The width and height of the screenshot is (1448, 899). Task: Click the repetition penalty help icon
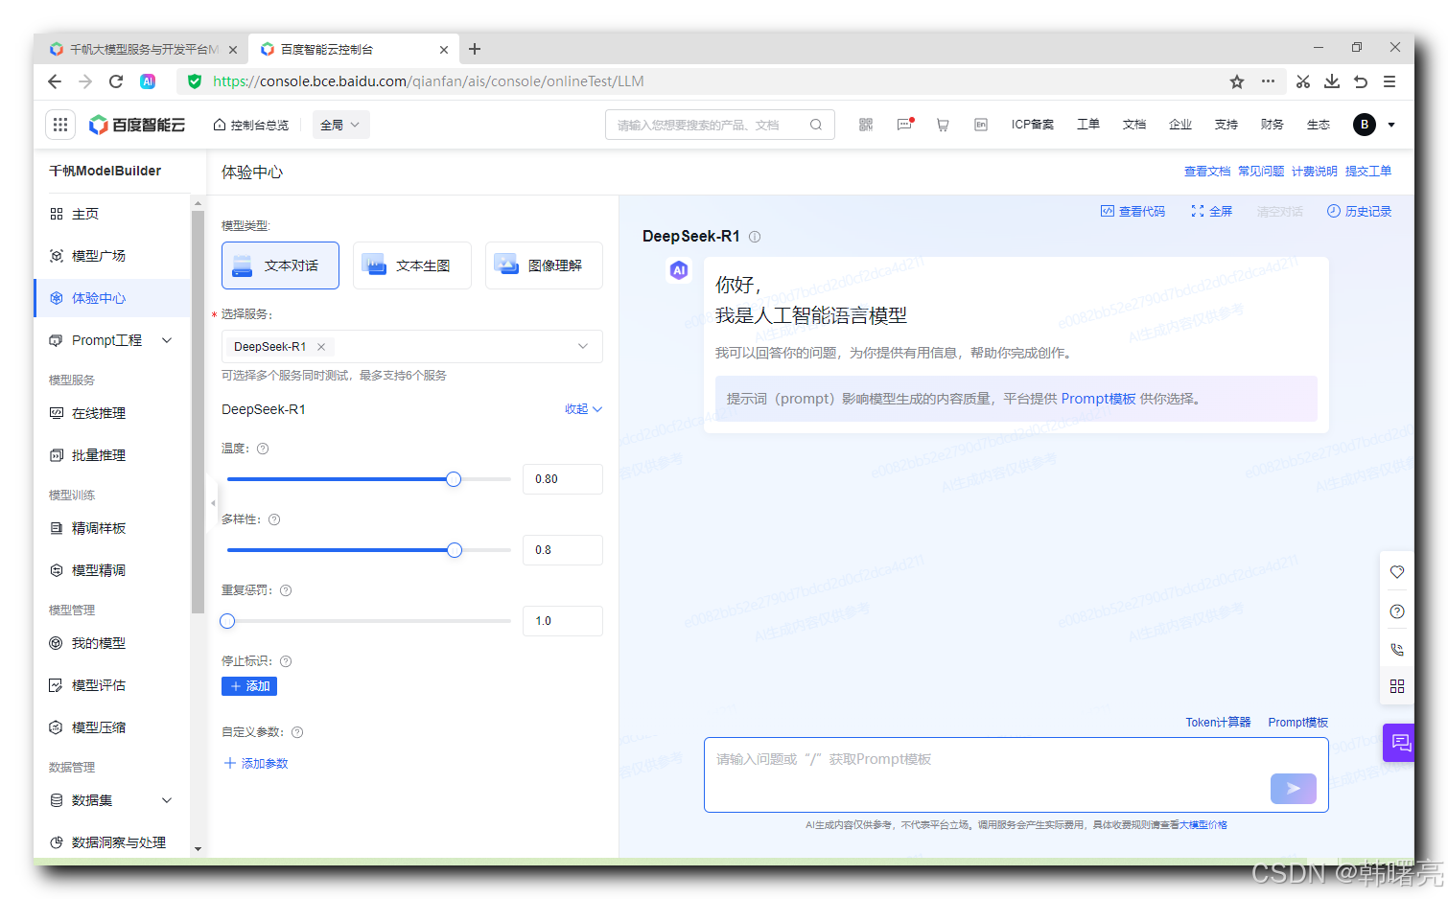(x=286, y=590)
